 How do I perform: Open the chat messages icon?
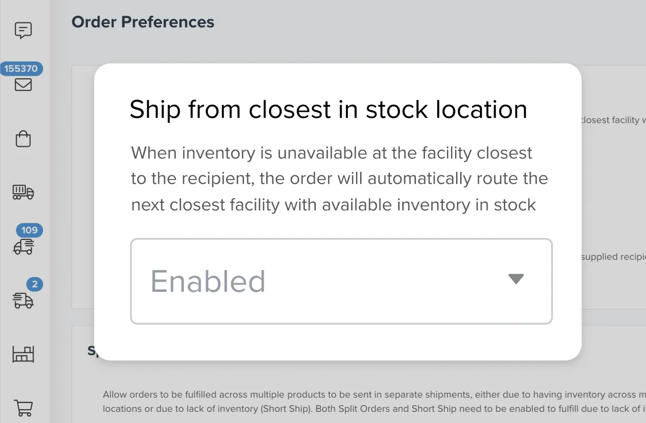click(22, 31)
